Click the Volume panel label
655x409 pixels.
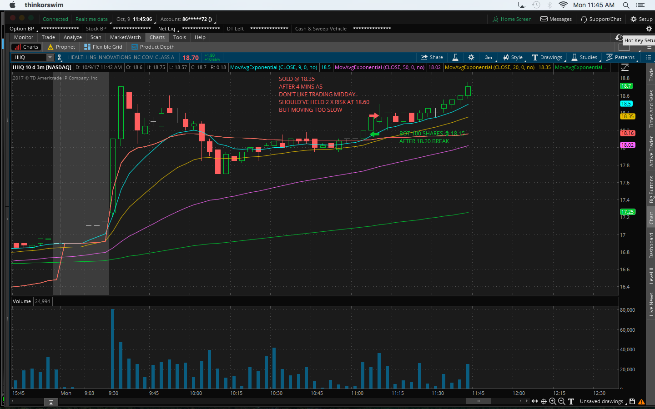22,301
